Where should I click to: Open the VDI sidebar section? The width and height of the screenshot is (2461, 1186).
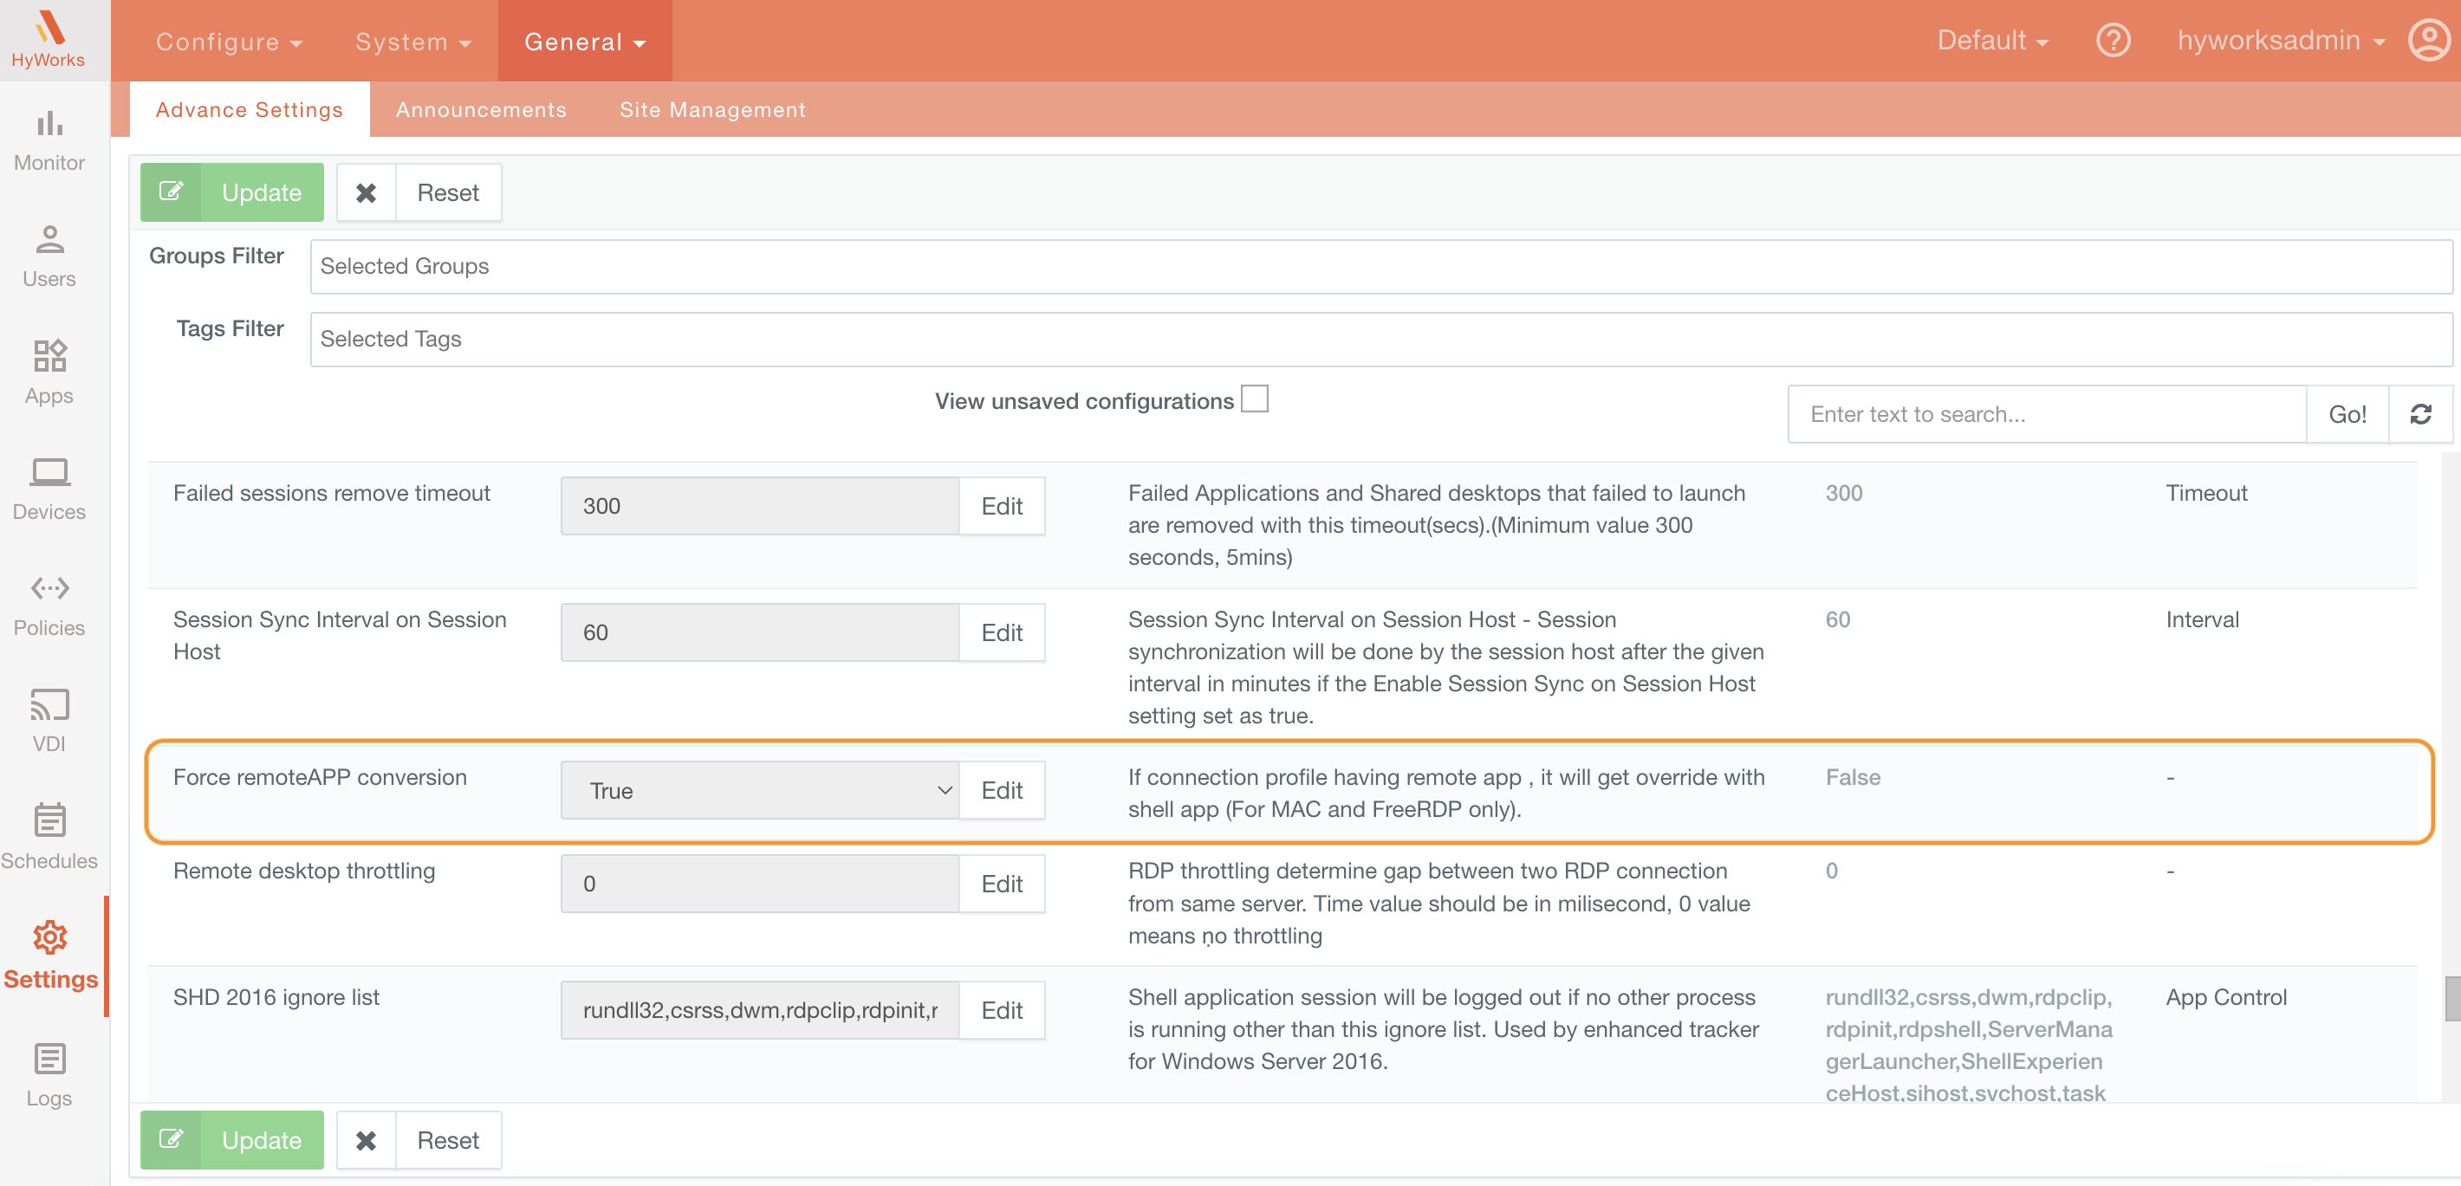pyautogui.click(x=49, y=722)
